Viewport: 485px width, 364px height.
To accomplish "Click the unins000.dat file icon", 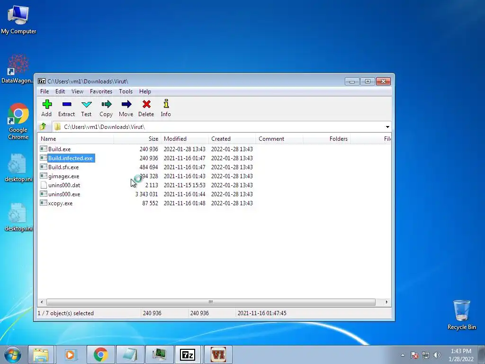I will (x=44, y=185).
